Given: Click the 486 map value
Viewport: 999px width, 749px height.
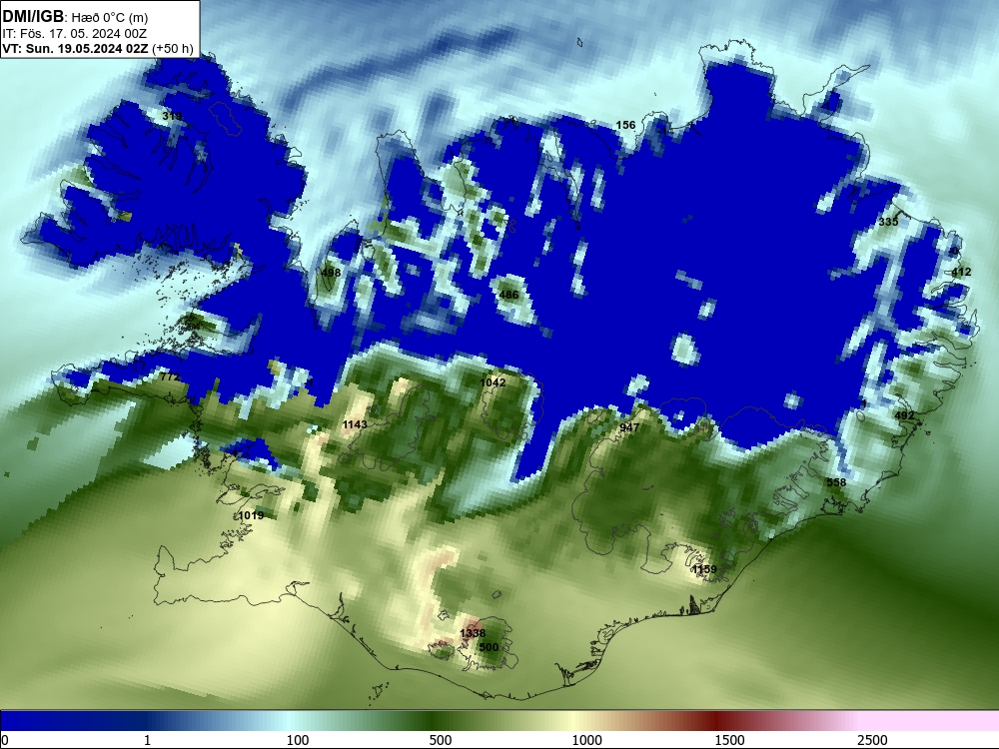Looking at the screenshot, I should pyautogui.click(x=508, y=295).
